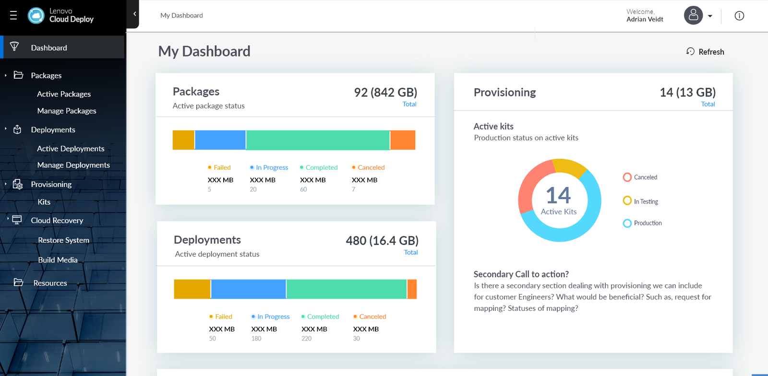Click the Lenovo Cloud Deploy logo
The image size is (768, 376).
36,15
